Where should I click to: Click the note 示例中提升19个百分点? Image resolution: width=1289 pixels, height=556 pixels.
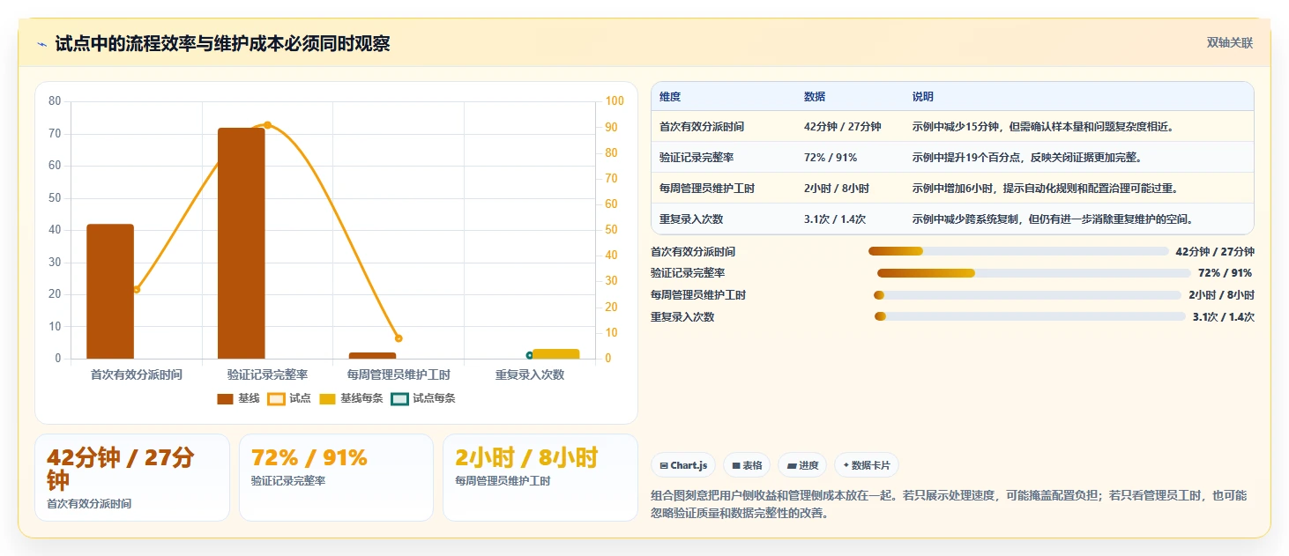[1027, 158]
